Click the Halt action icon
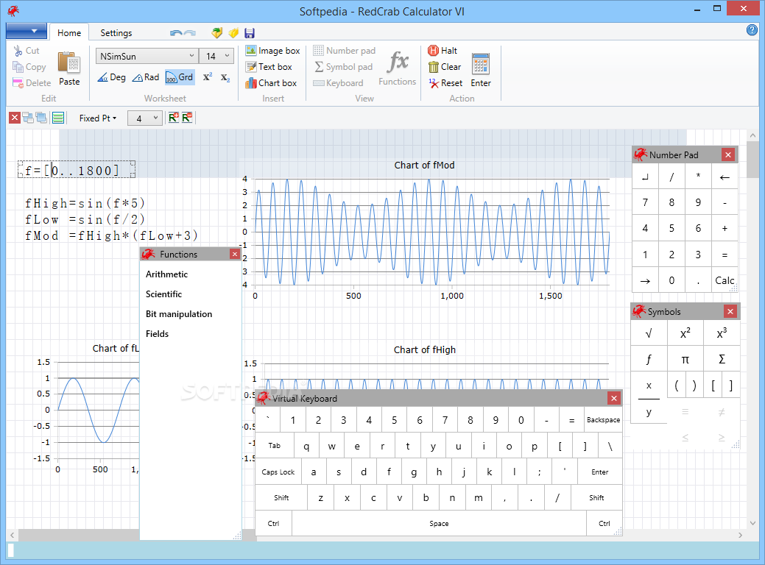The image size is (765, 565). [x=433, y=50]
